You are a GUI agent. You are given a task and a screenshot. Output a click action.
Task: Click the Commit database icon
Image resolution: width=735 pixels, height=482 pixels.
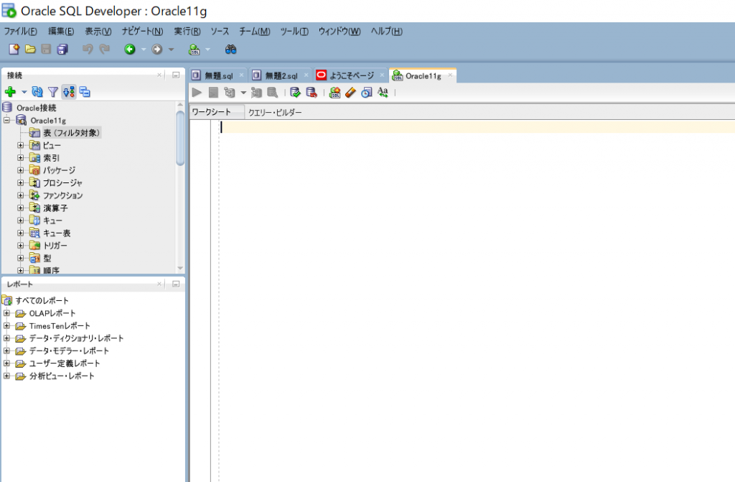295,93
